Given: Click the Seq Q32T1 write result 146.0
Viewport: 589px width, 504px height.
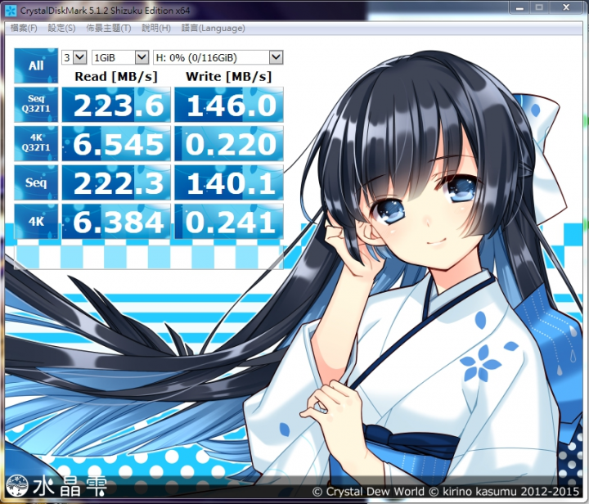Looking at the screenshot, I should (x=229, y=105).
